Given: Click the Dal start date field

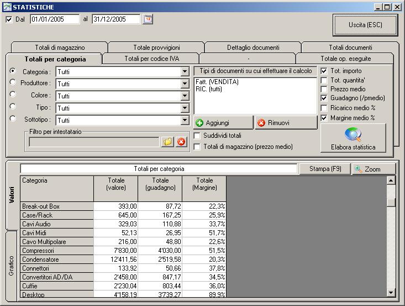Looking at the screenshot, I should point(55,19).
